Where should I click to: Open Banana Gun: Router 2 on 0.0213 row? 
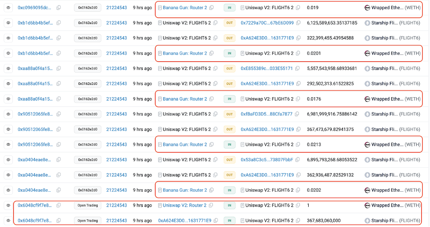(185, 144)
